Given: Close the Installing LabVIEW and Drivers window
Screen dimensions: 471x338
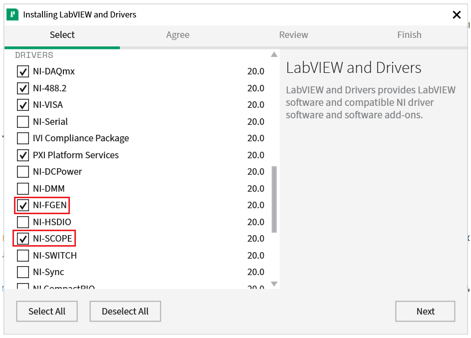Looking at the screenshot, I should point(457,14).
